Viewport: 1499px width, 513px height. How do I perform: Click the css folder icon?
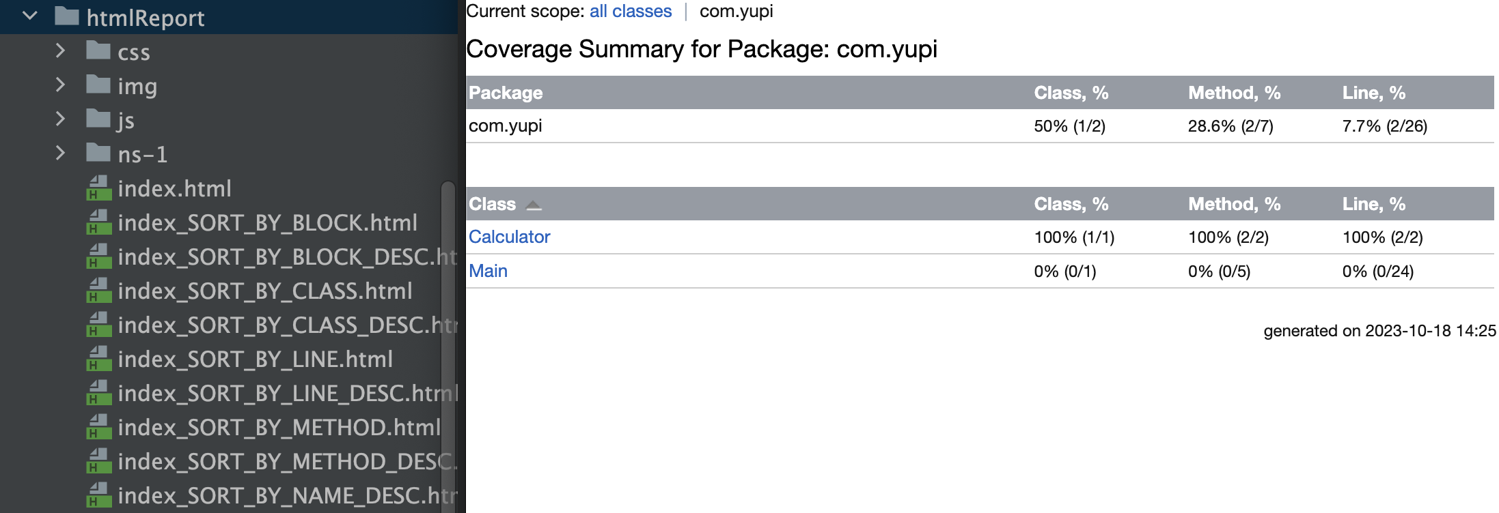click(98, 50)
